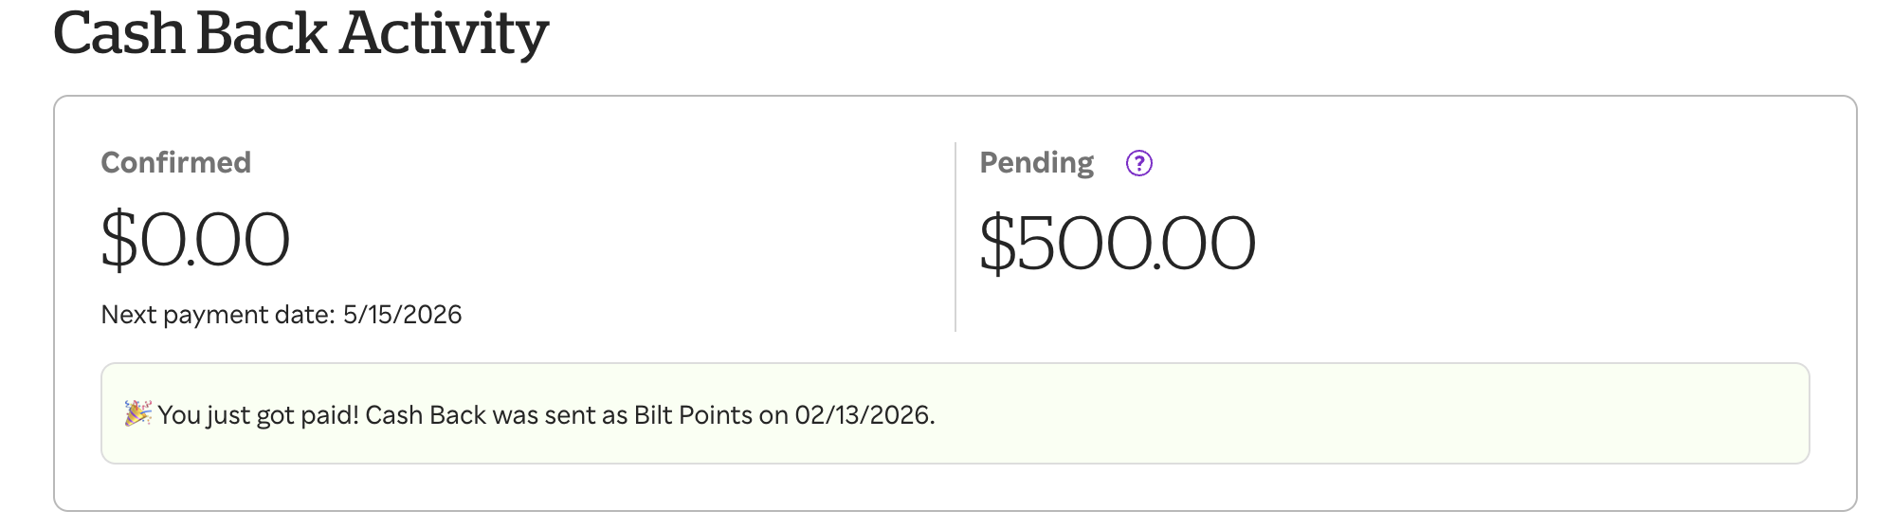Click the 5/15/2026 payment date
This screenshot has width=1892, height=529.
click(x=403, y=315)
